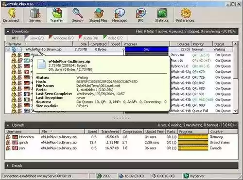Click the myServer globe icon in status bar
243x180 pixels.
click(186, 176)
